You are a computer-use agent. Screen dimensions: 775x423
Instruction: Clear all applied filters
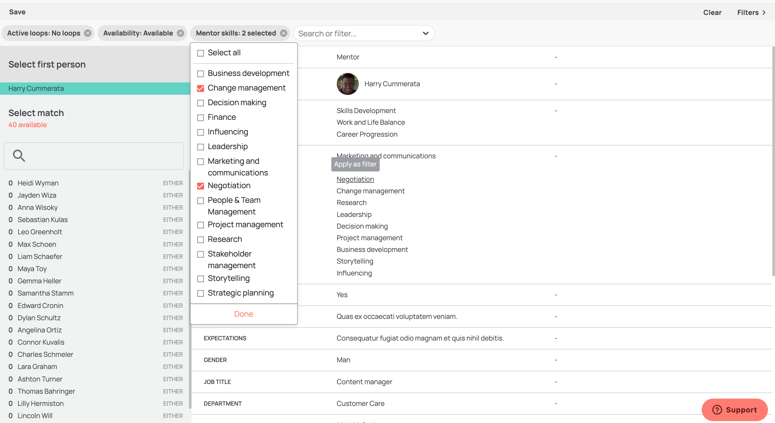[712, 12]
